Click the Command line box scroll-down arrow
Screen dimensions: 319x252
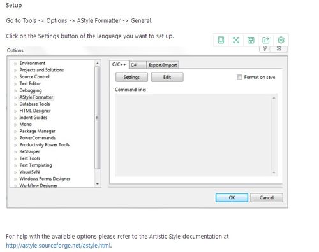click(274, 172)
